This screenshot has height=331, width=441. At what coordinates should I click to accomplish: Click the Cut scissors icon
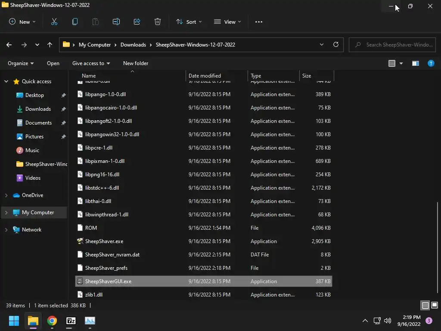tap(54, 22)
